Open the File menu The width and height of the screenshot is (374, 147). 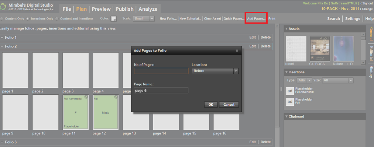point(67,9)
